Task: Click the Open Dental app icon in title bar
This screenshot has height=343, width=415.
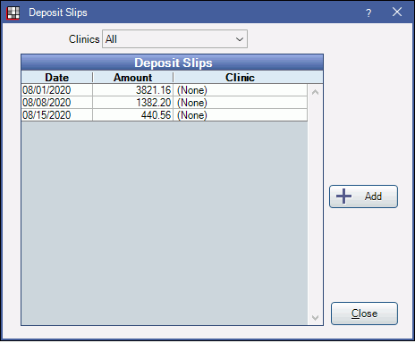Action: click(x=13, y=13)
